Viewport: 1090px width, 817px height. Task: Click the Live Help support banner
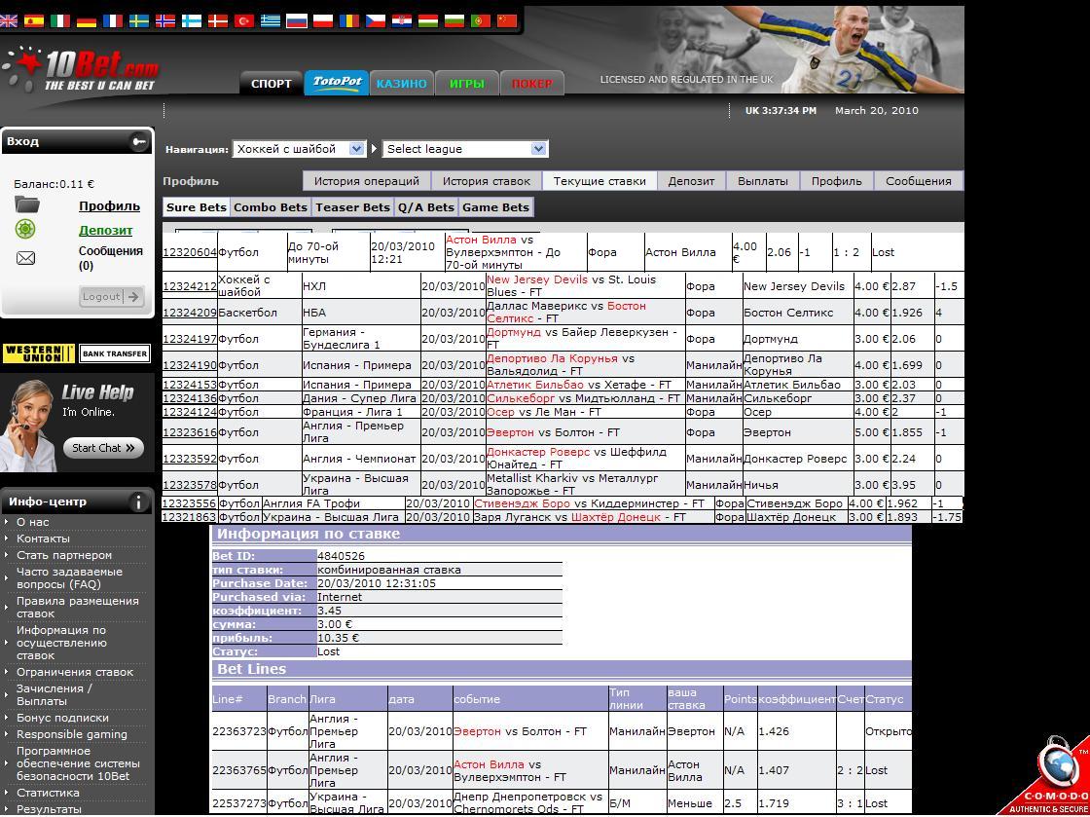(x=77, y=424)
